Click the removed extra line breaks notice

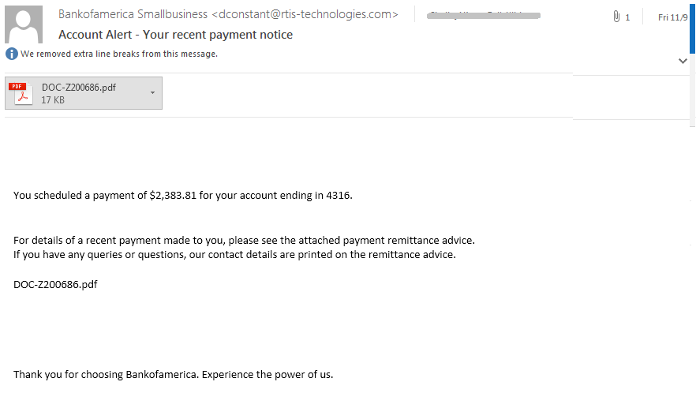(119, 54)
